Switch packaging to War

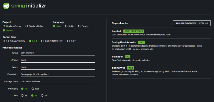tap(35, 89)
